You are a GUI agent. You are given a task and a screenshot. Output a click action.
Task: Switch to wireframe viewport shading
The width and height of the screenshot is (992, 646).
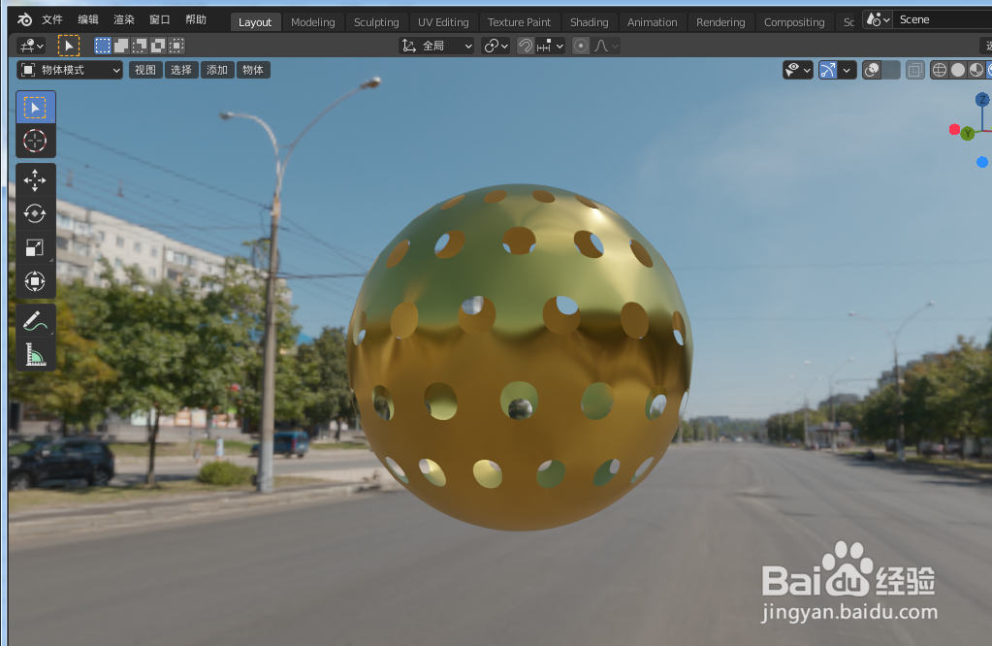940,70
